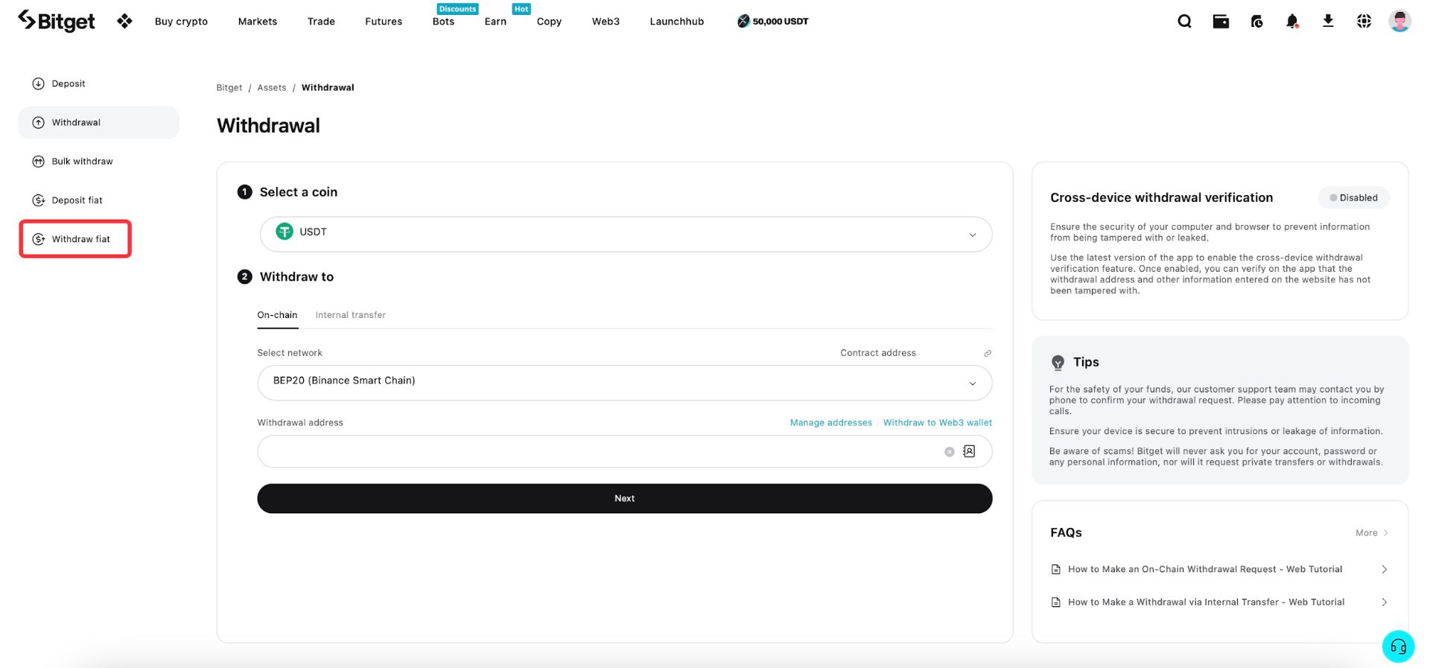Open the Launchhub menu

(x=676, y=22)
